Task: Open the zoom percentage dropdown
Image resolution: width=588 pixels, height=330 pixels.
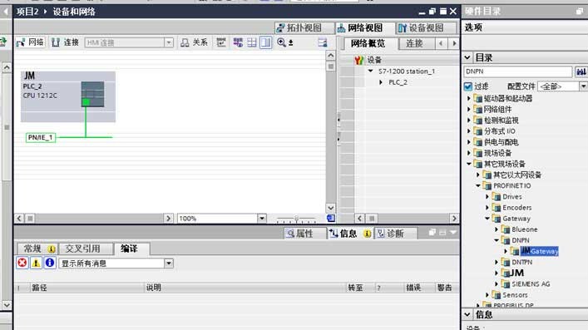Action: pos(262,219)
